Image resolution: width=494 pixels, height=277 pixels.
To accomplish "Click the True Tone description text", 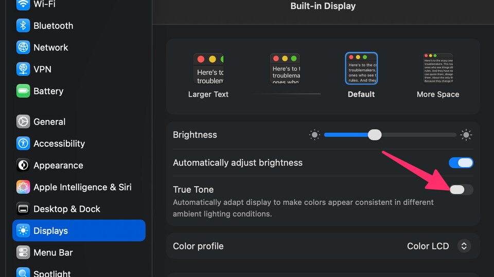I will [x=303, y=208].
